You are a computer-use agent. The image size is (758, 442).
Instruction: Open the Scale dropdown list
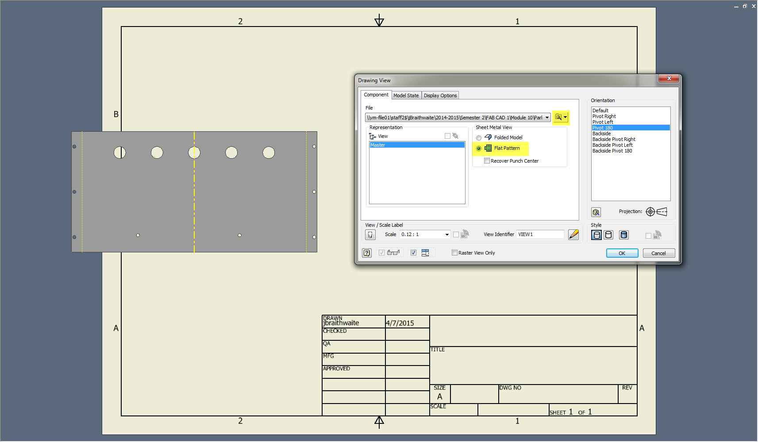[x=447, y=235]
